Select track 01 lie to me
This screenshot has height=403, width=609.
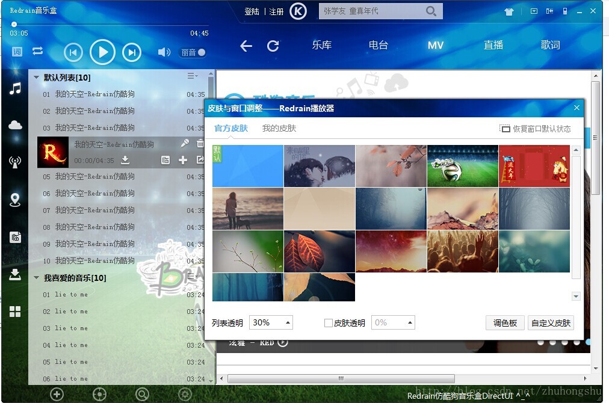pyautogui.click(x=123, y=295)
